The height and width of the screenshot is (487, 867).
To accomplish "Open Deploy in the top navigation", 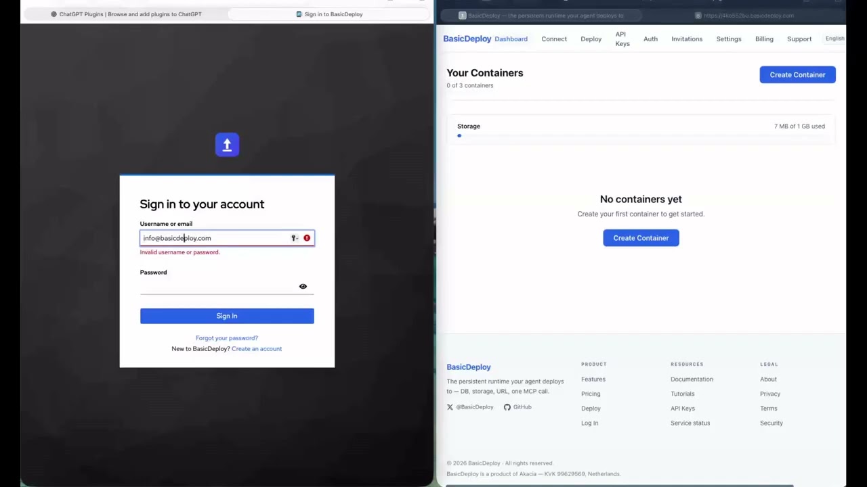I will [x=591, y=39].
